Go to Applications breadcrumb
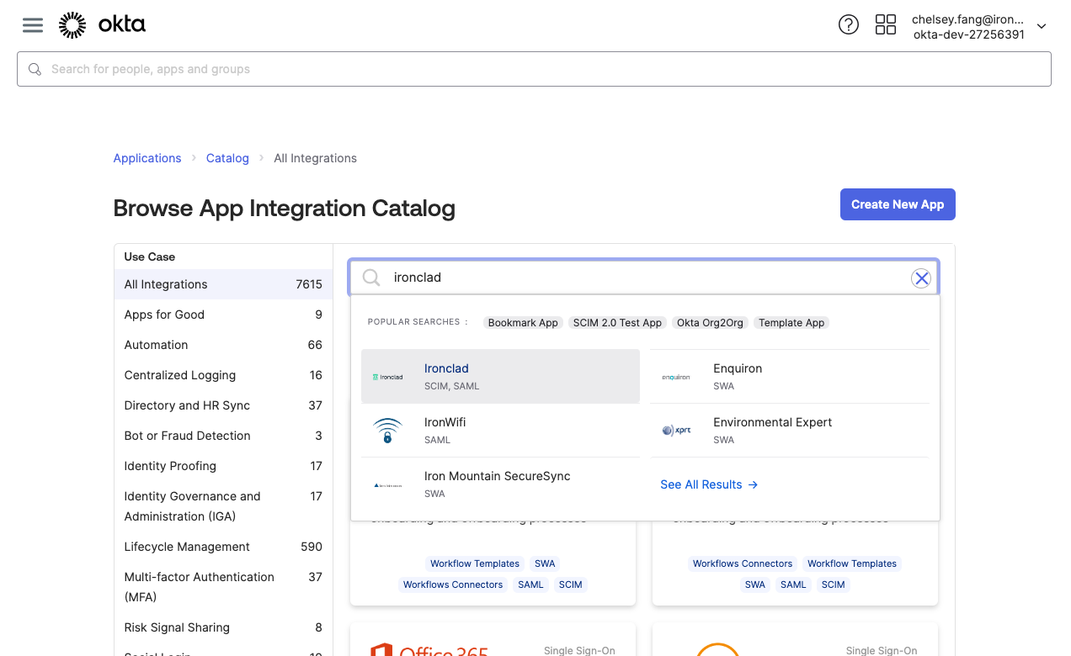This screenshot has height=656, width=1071. (x=147, y=158)
